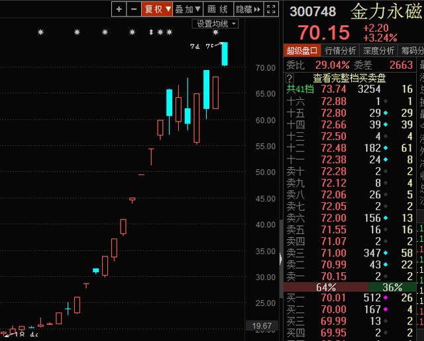Zoom in chart with plus button
This screenshot has width=424, height=341.
click(x=119, y=9)
